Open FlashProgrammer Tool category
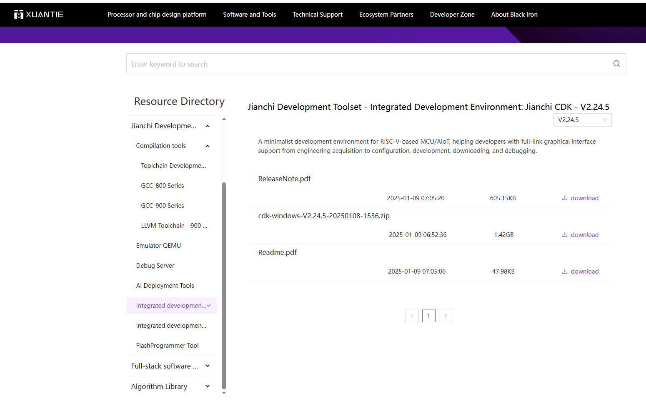The image size is (646, 406). (x=167, y=346)
